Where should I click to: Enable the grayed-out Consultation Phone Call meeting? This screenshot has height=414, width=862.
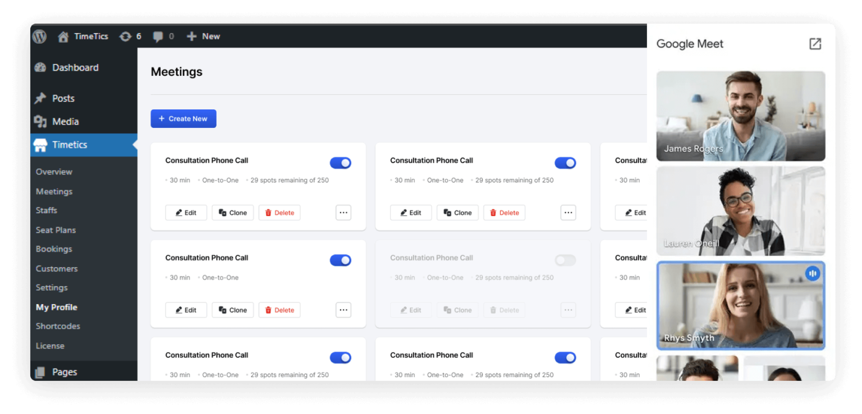pos(565,260)
